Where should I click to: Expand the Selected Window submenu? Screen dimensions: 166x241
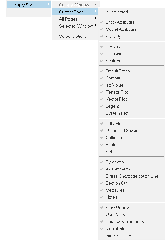(x=75, y=26)
